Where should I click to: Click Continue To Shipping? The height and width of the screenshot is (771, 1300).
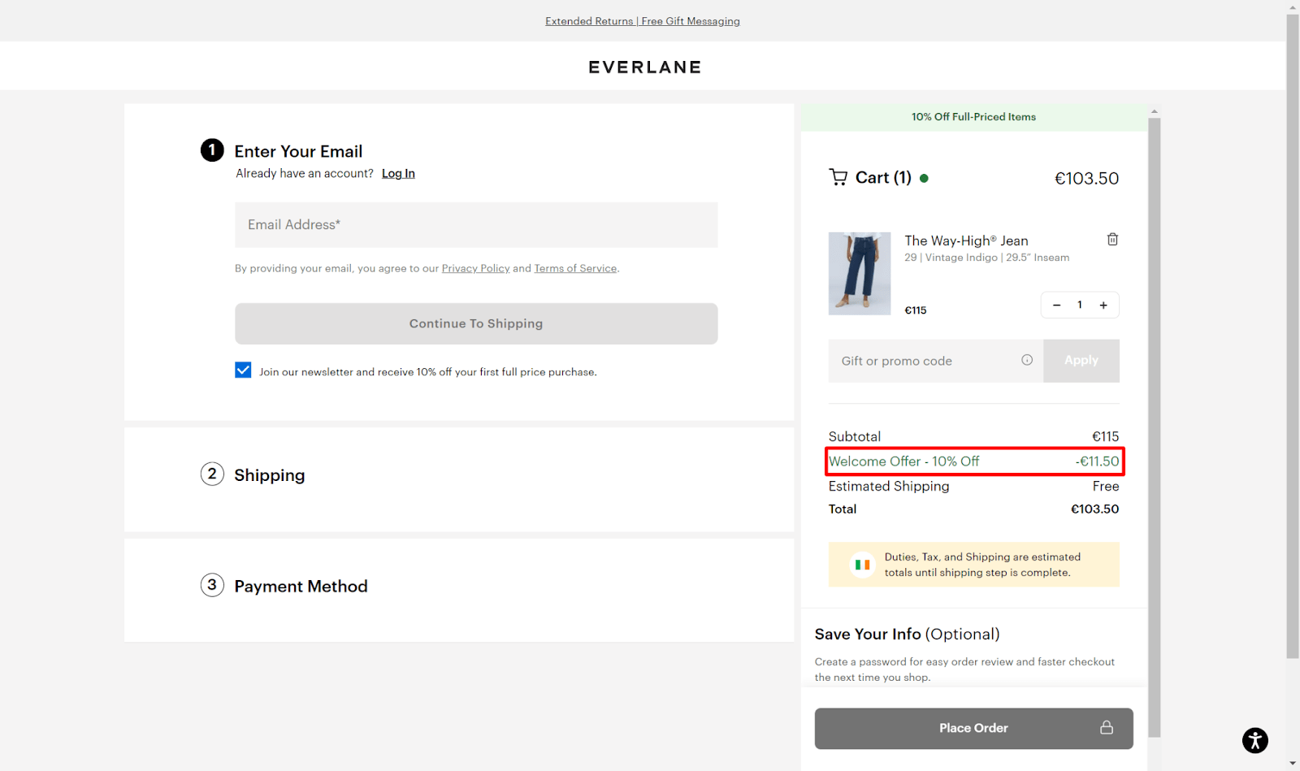pos(475,323)
